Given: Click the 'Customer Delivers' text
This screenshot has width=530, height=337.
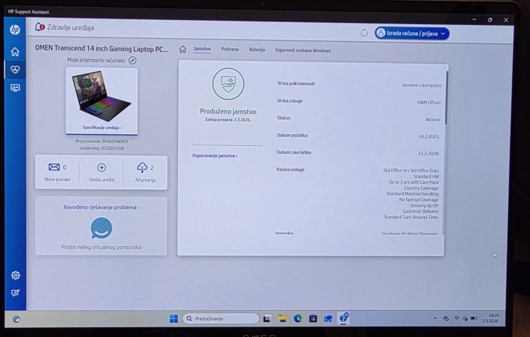Looking at the screenshot, I should click(x=420, y=211).
